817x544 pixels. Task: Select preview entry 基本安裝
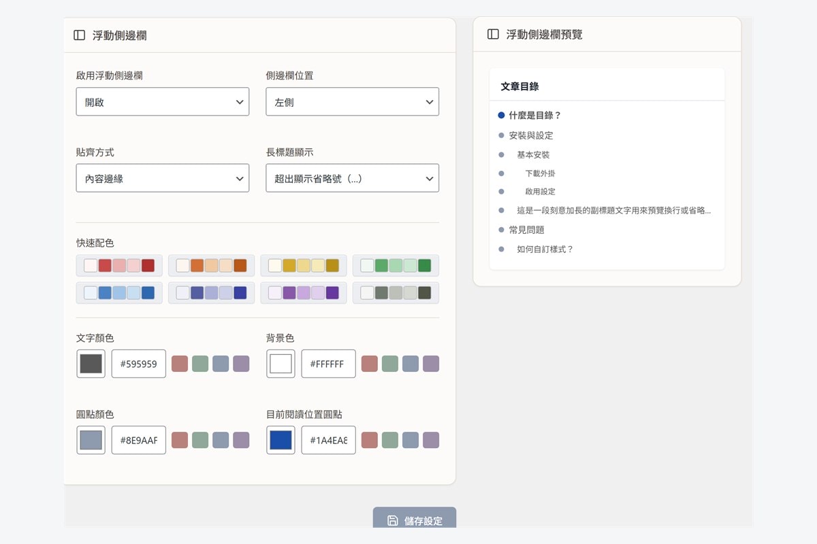click(x=533, y=155)
